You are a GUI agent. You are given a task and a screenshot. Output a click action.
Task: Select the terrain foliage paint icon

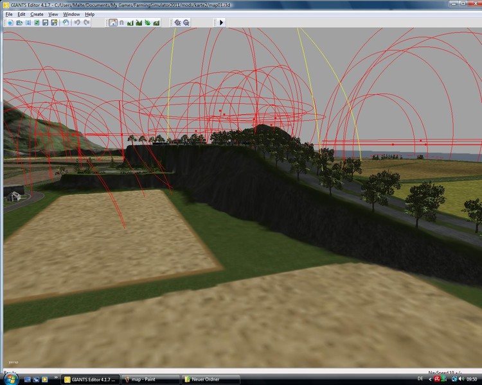tap(148, 22)
